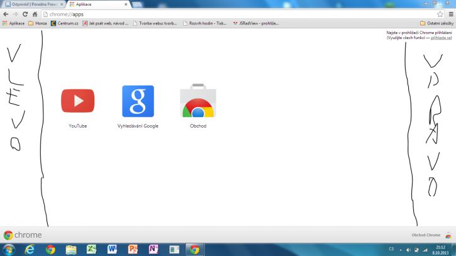Open the network signal tray icon
The image size is (456, 256).
pos(425,250)
